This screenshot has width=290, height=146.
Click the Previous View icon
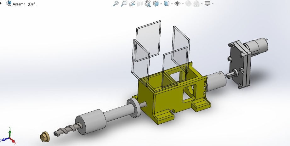click(x=132, y=3)
